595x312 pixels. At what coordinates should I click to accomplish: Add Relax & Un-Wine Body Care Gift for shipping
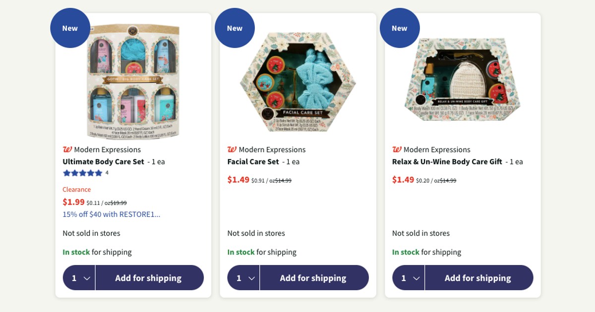click(478, 278)
